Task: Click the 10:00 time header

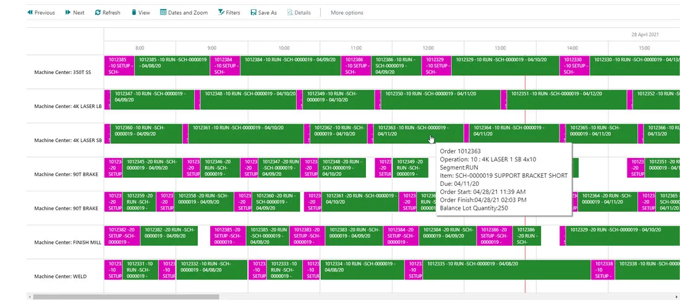Action: [284, 48]
